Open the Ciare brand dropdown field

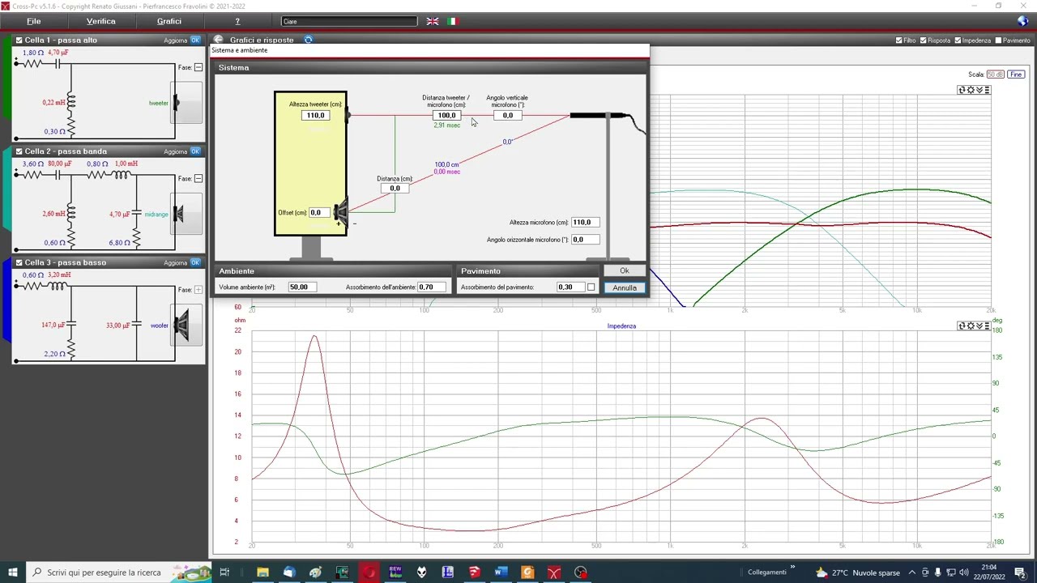[x=349, y=21]
